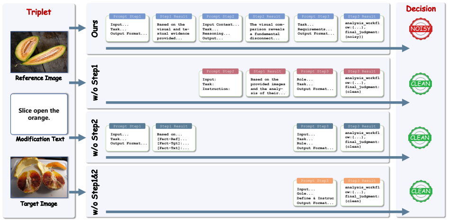Screen dimensions: 449x222
Task: Select Step2 Result tab in Ours row
Action: pos(267,17)
